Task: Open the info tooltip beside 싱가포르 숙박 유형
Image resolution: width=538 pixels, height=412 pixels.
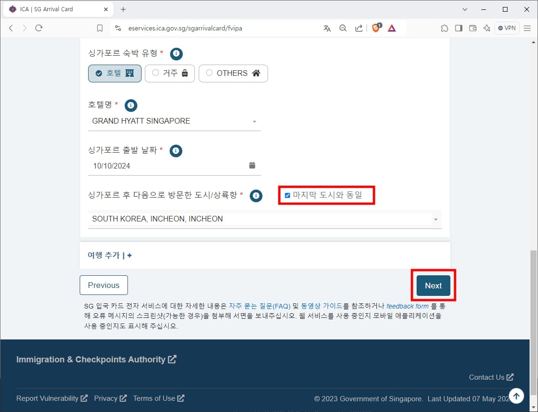Action: coord(176,54)
